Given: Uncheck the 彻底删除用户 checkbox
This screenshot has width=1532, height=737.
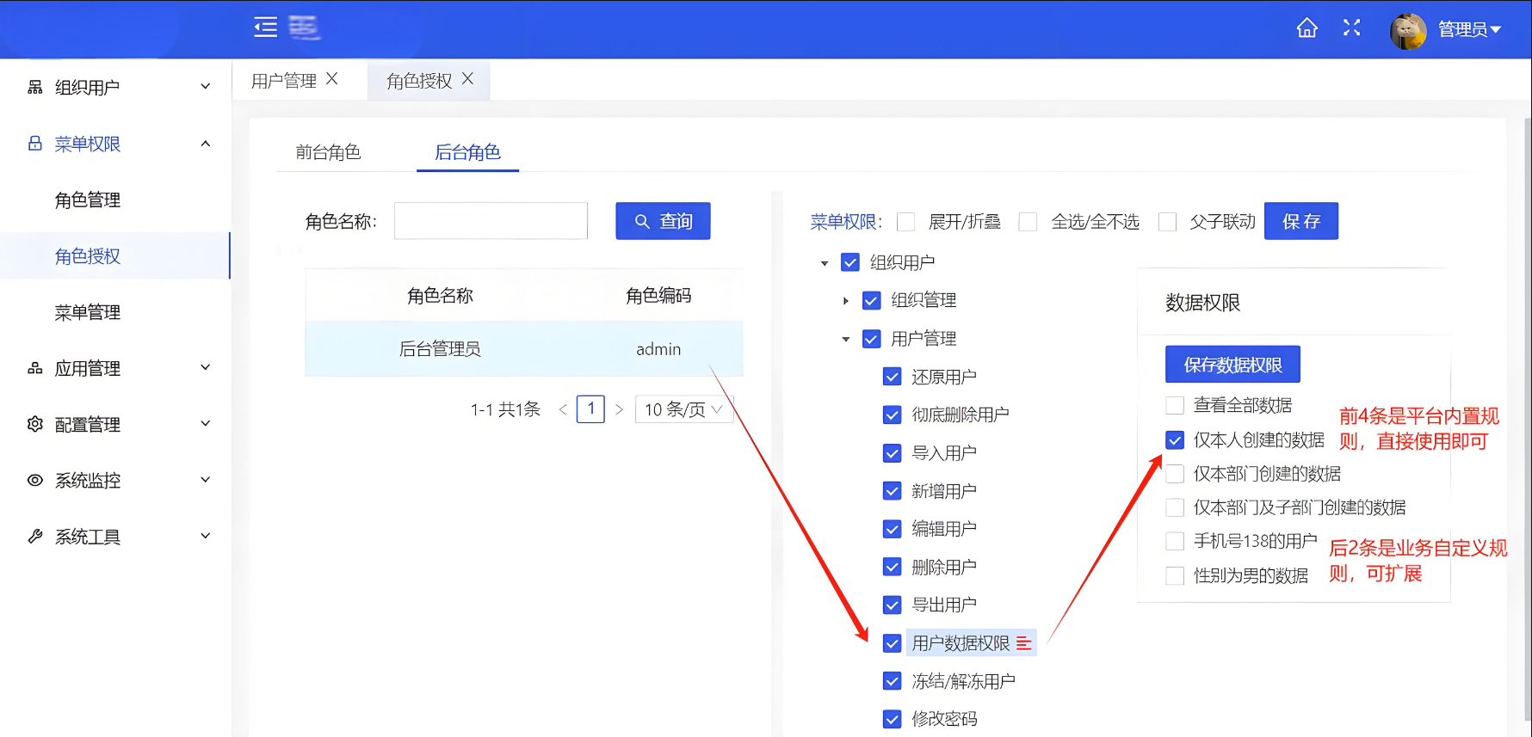Looking at the screenshot, I should (x=893, y=415).
